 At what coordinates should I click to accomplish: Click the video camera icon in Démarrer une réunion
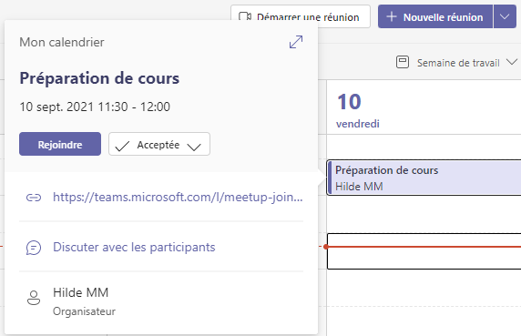click(245, 16)
